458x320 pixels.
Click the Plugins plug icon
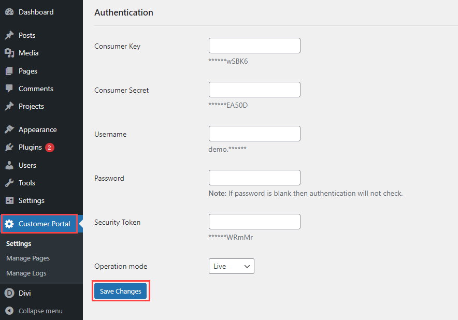(9, 147)
